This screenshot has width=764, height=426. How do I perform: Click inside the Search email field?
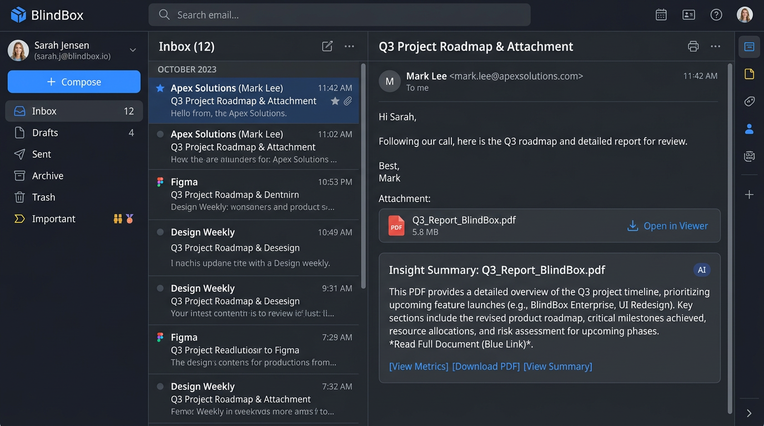click(339, 14)
